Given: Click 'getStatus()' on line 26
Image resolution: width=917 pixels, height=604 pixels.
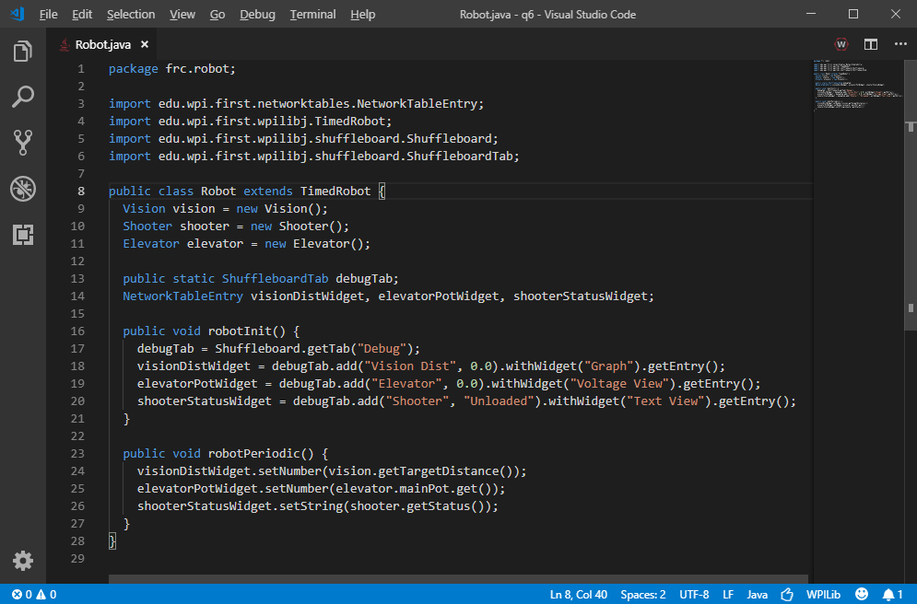Looking at the screenshot, I should click(445, 506).
